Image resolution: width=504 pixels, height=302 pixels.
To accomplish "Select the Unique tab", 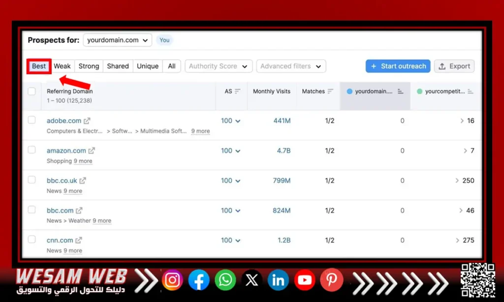I will click(148, 66).
